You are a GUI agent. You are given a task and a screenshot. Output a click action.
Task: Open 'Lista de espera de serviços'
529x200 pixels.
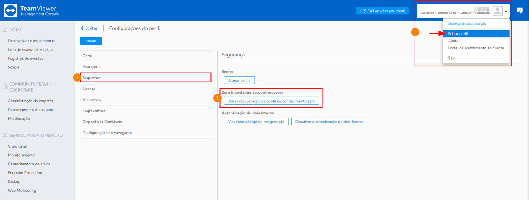(31, 49)
